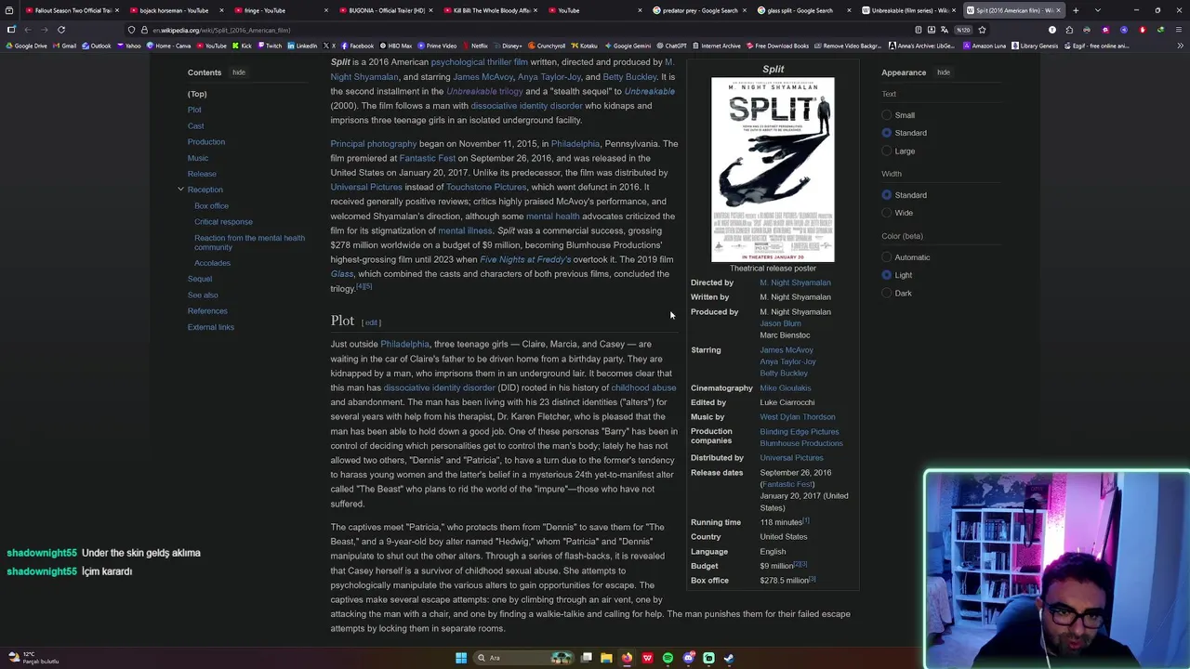Jump to External links in Contents
1190x669 pixels.
(211, 327)
